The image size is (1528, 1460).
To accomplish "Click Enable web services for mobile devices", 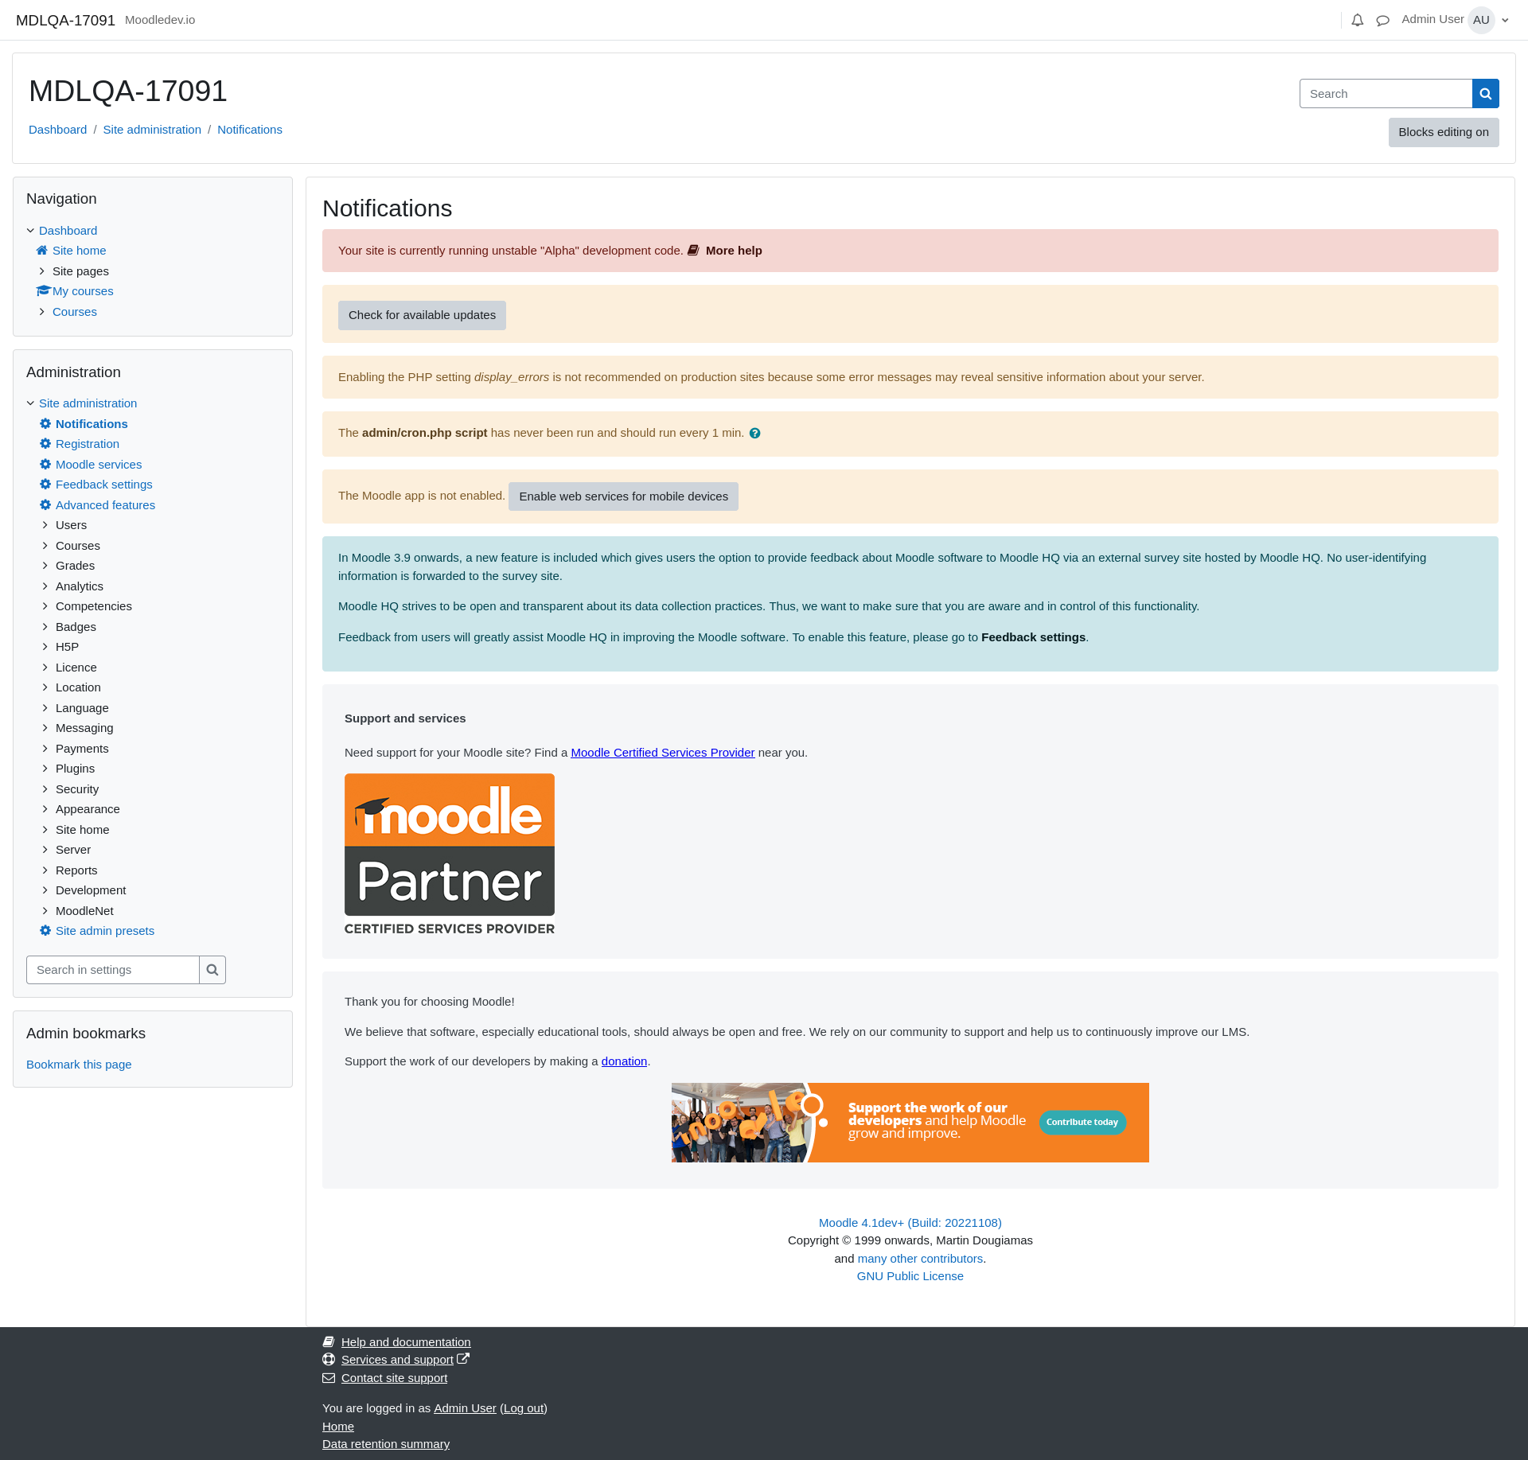I will [623, 496].
